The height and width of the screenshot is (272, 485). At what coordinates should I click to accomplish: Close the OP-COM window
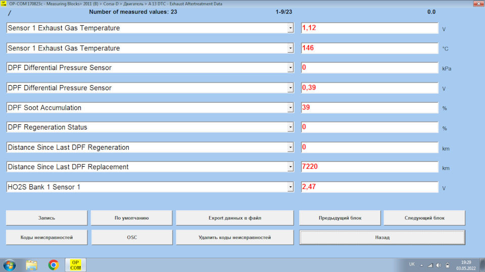click(x=478, y=4)
